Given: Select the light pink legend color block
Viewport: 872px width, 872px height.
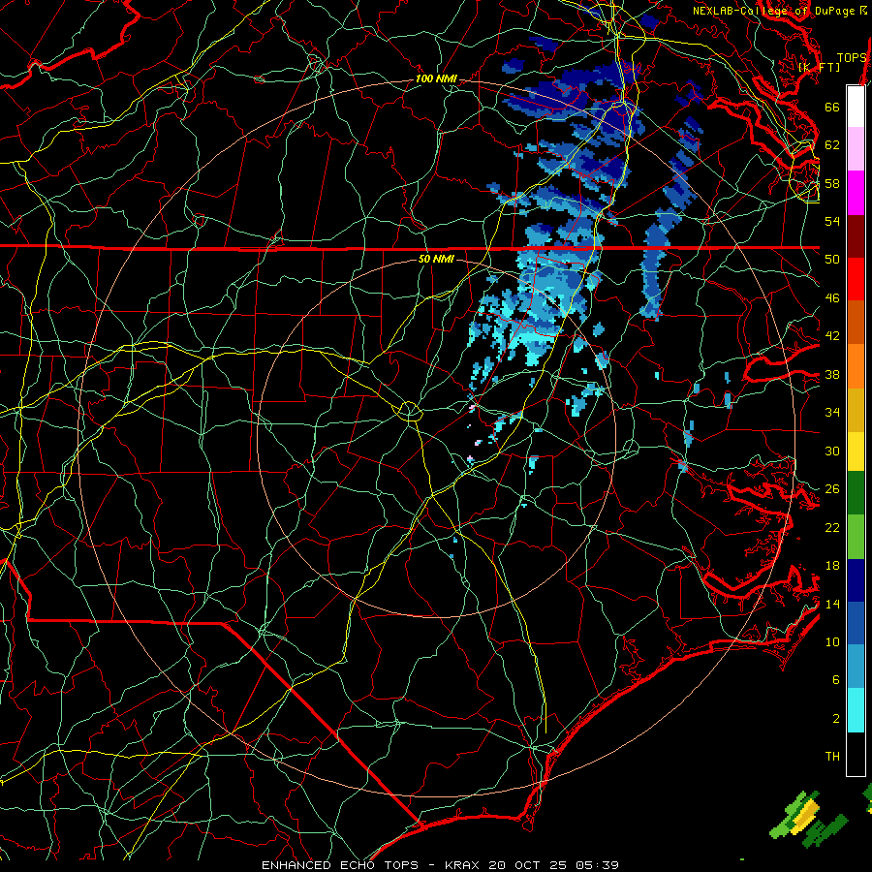Looking at the screenshot, I should (856, 149).
